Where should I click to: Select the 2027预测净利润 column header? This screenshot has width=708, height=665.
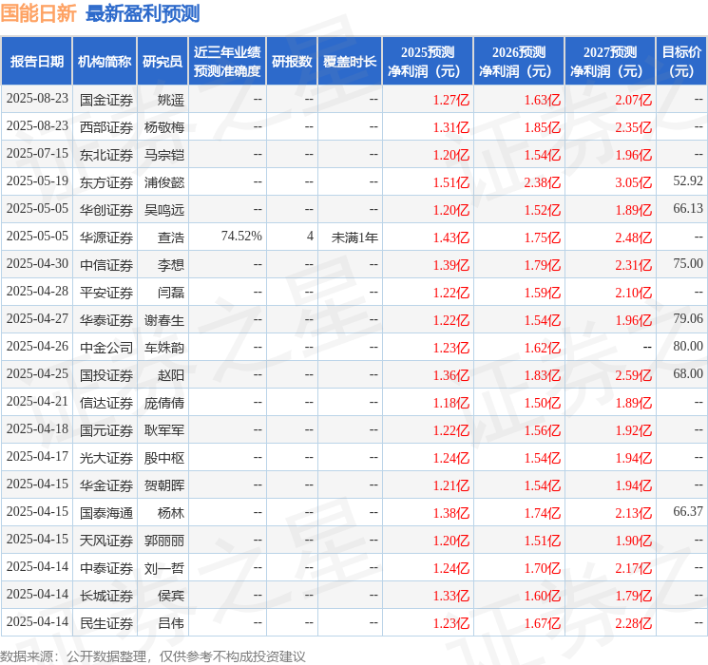click(610, 62)
